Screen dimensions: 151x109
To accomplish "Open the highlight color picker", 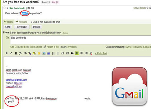I will click(x=34, y=53).
